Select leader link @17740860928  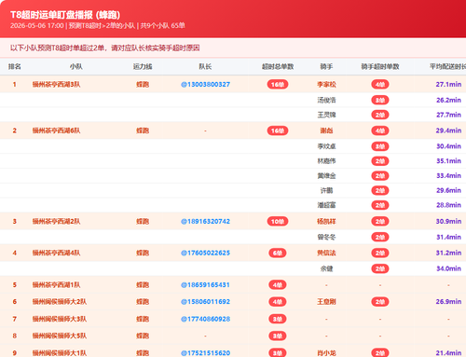pyautogui.click(x=205, y=319)
